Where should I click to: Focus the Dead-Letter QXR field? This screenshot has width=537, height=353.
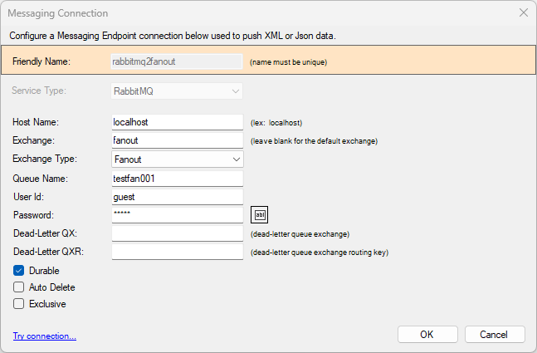(x=178, y=252)
